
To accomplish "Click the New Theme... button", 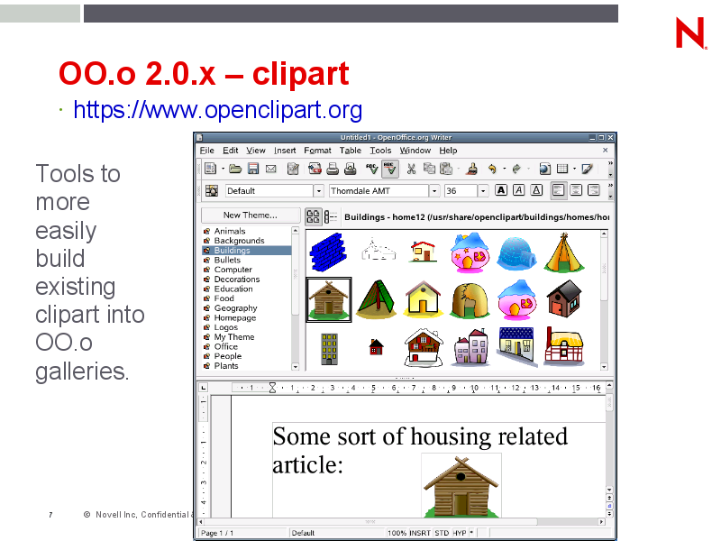I will (x=251, y=215).
